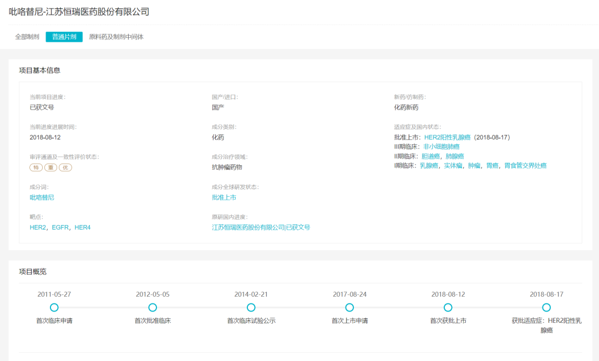Viewport: 599px width, 361px height.
Task: Click the page title 吡咯替尼-江苏恒瑞医药股份有限公司
Action: tap(79, 12)
